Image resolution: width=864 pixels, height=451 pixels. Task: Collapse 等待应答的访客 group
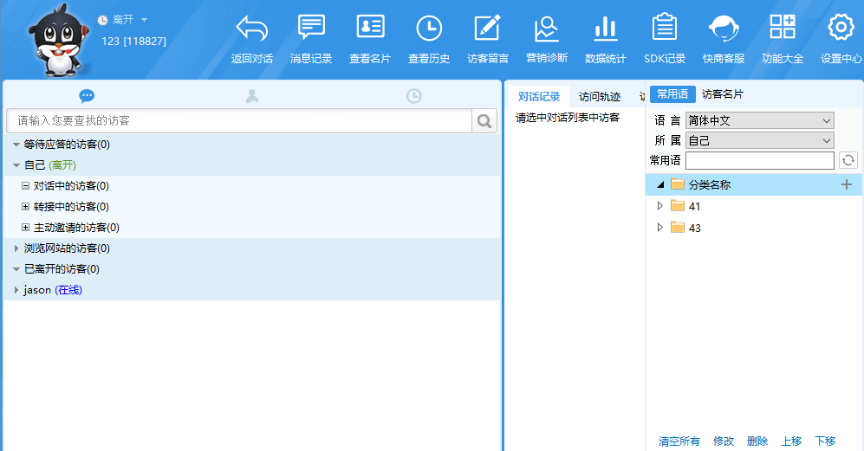point(16,145)
